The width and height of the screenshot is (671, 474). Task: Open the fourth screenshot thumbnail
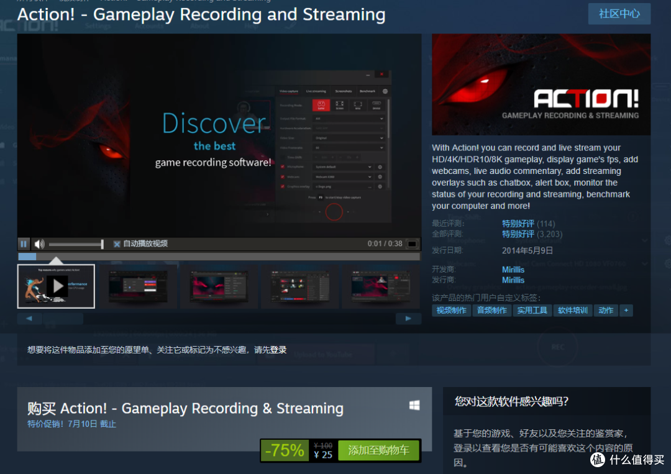point(300,286)
